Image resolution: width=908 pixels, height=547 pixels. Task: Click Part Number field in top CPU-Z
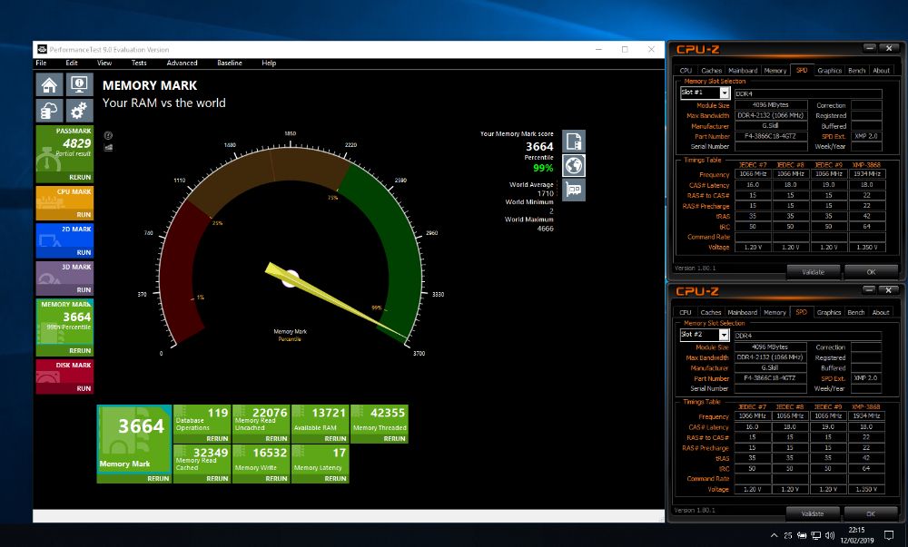[x=771, y=136]
